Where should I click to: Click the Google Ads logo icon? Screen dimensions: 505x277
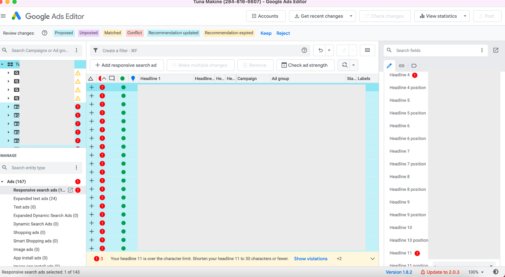(16, 16)
